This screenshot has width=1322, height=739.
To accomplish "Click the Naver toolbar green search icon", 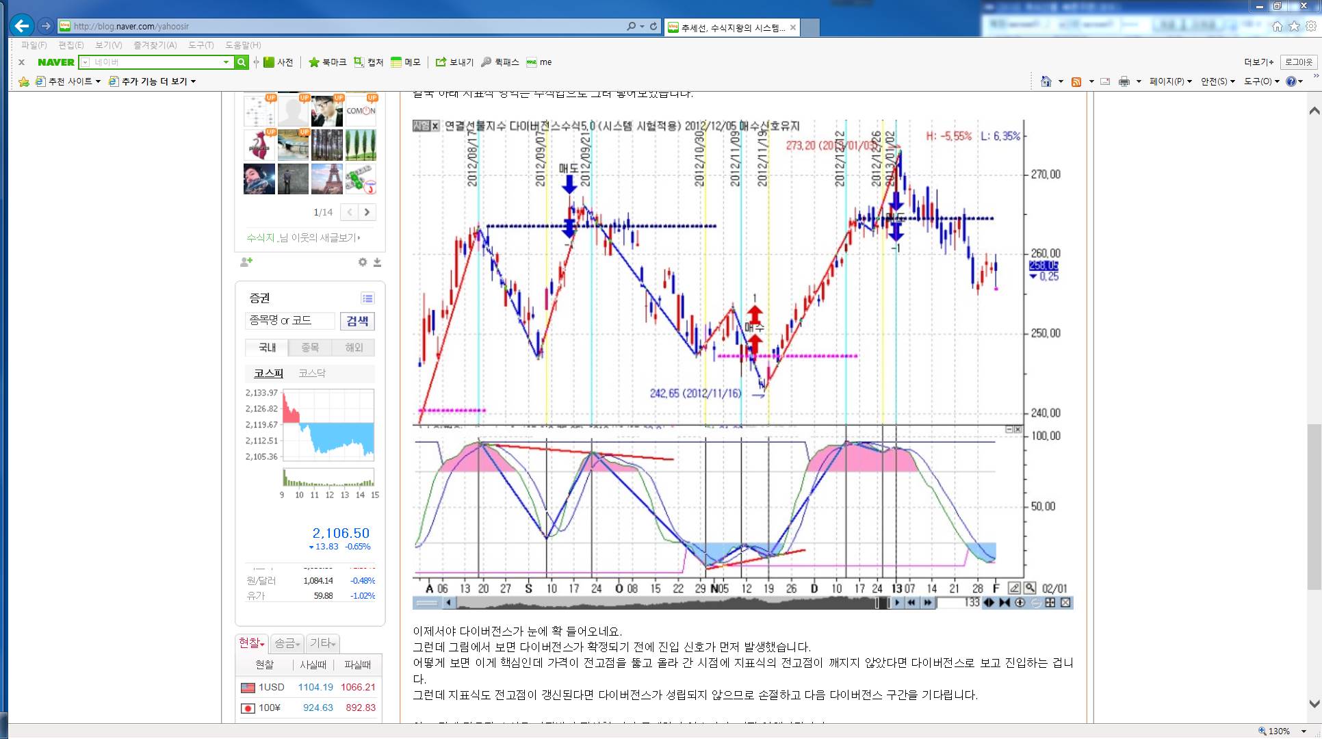I will [241, 62].
